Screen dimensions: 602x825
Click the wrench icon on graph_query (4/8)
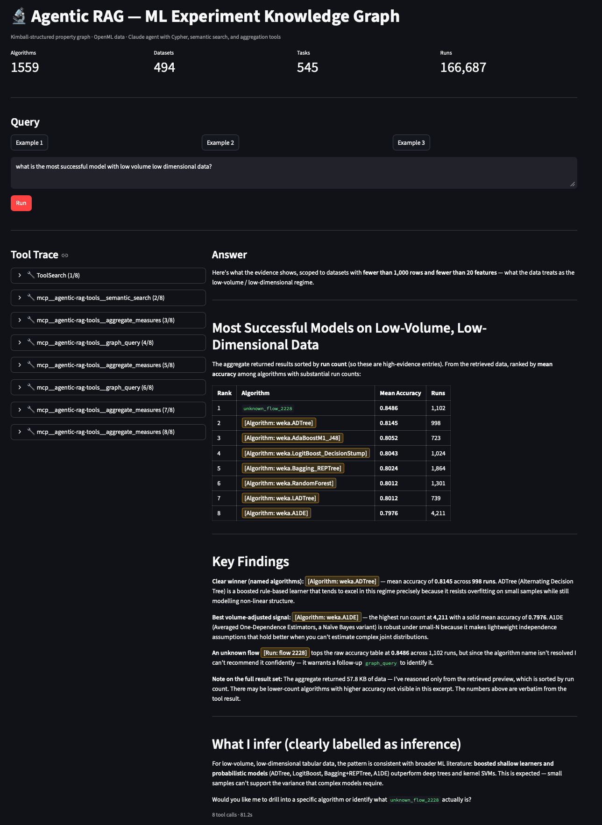[x=31, y=342]
